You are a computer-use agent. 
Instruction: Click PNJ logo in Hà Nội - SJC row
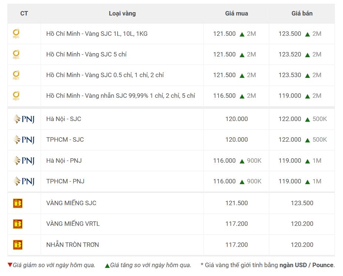pos(24,119)
